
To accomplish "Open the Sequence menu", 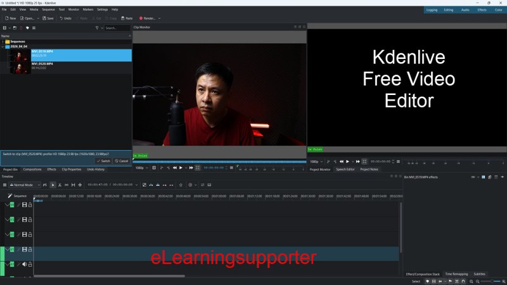I will pyautogui.click(x=49, y=9).
